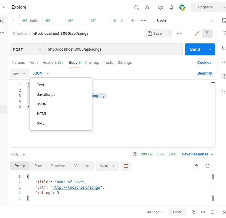This screenshot has width=226, height=218.
Task: Click the user avatar icon
Action: (182, 7)
